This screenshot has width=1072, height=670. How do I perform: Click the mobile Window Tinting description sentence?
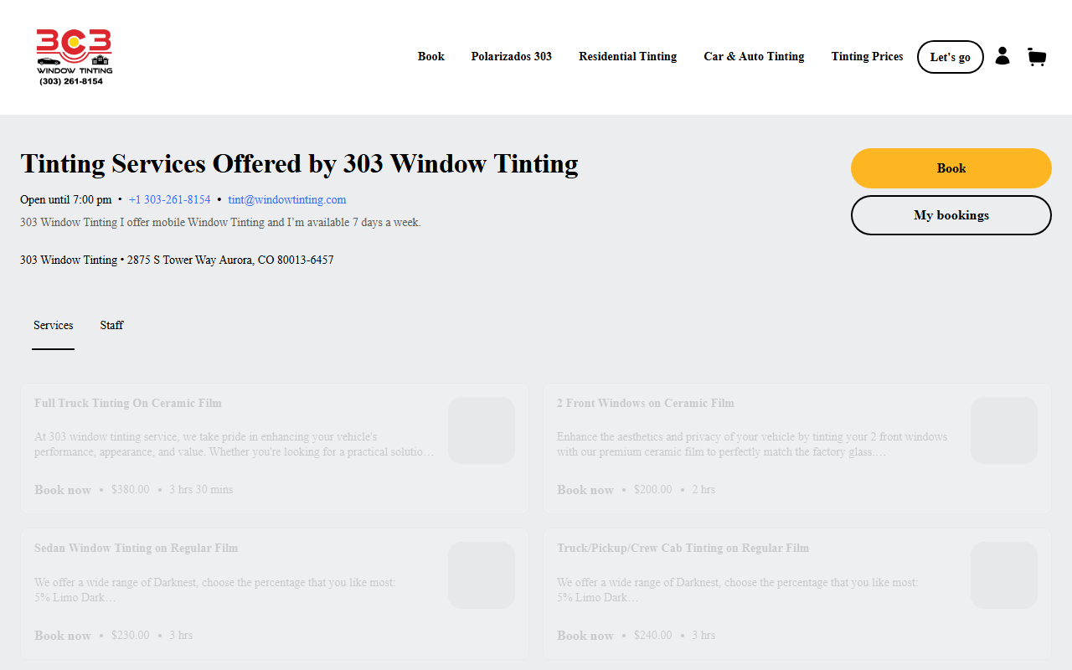(x=220, y=223)
